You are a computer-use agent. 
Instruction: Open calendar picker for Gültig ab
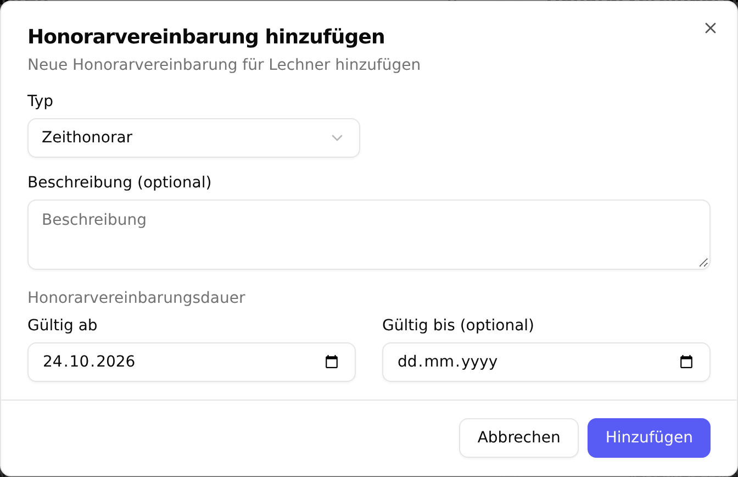(x=332, y=362)
